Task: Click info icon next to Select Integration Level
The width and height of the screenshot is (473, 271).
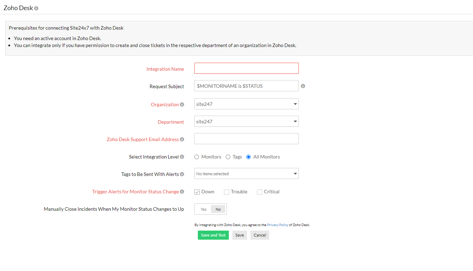Action: (x=182, y=157)
